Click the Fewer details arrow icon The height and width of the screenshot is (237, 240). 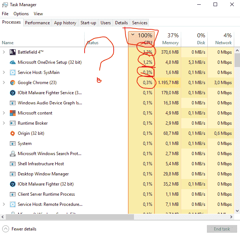tap(6, 229)
